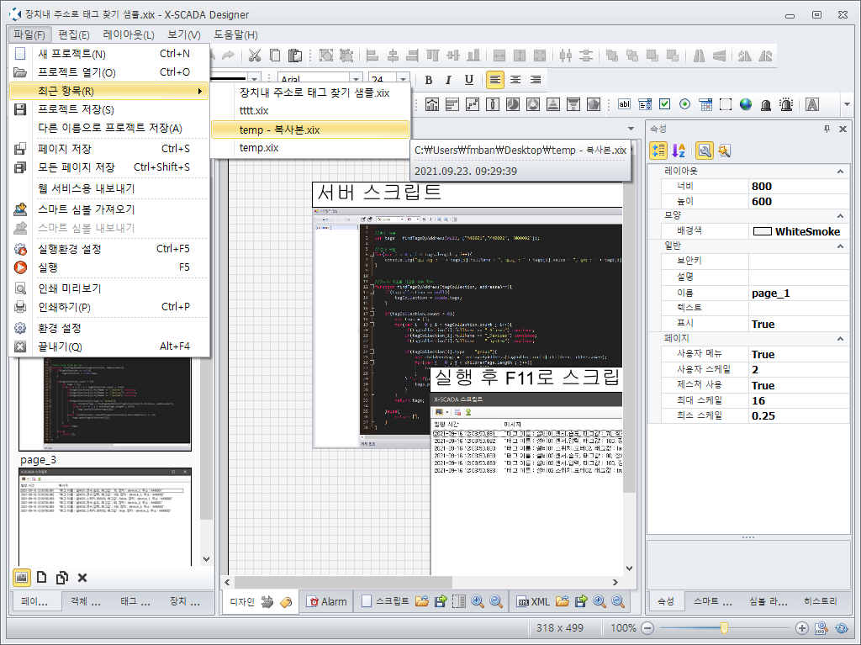The width and height of the screenshot is (861, 645).
Task: Click the Paste clipboard icon
Action: tap(295, 56)
